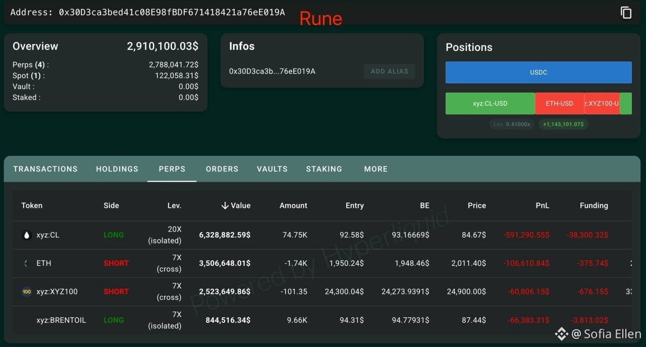Select the red ETH-USD position segment

[560, 103]
